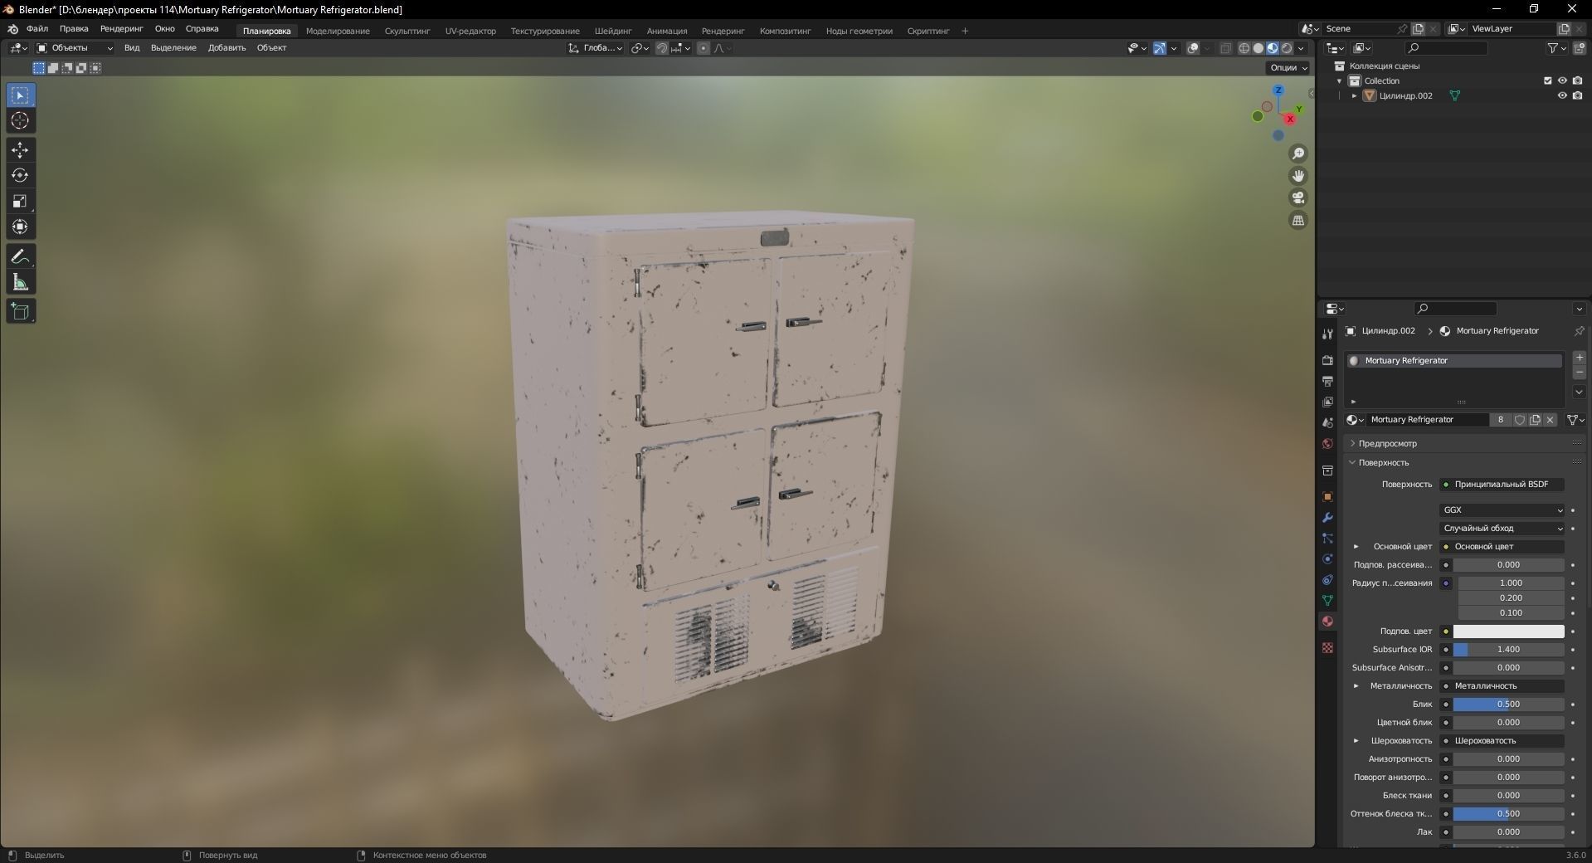Open the Правка menu
This screenshot has height=863, width=1592.
click(x=74, y=29)
